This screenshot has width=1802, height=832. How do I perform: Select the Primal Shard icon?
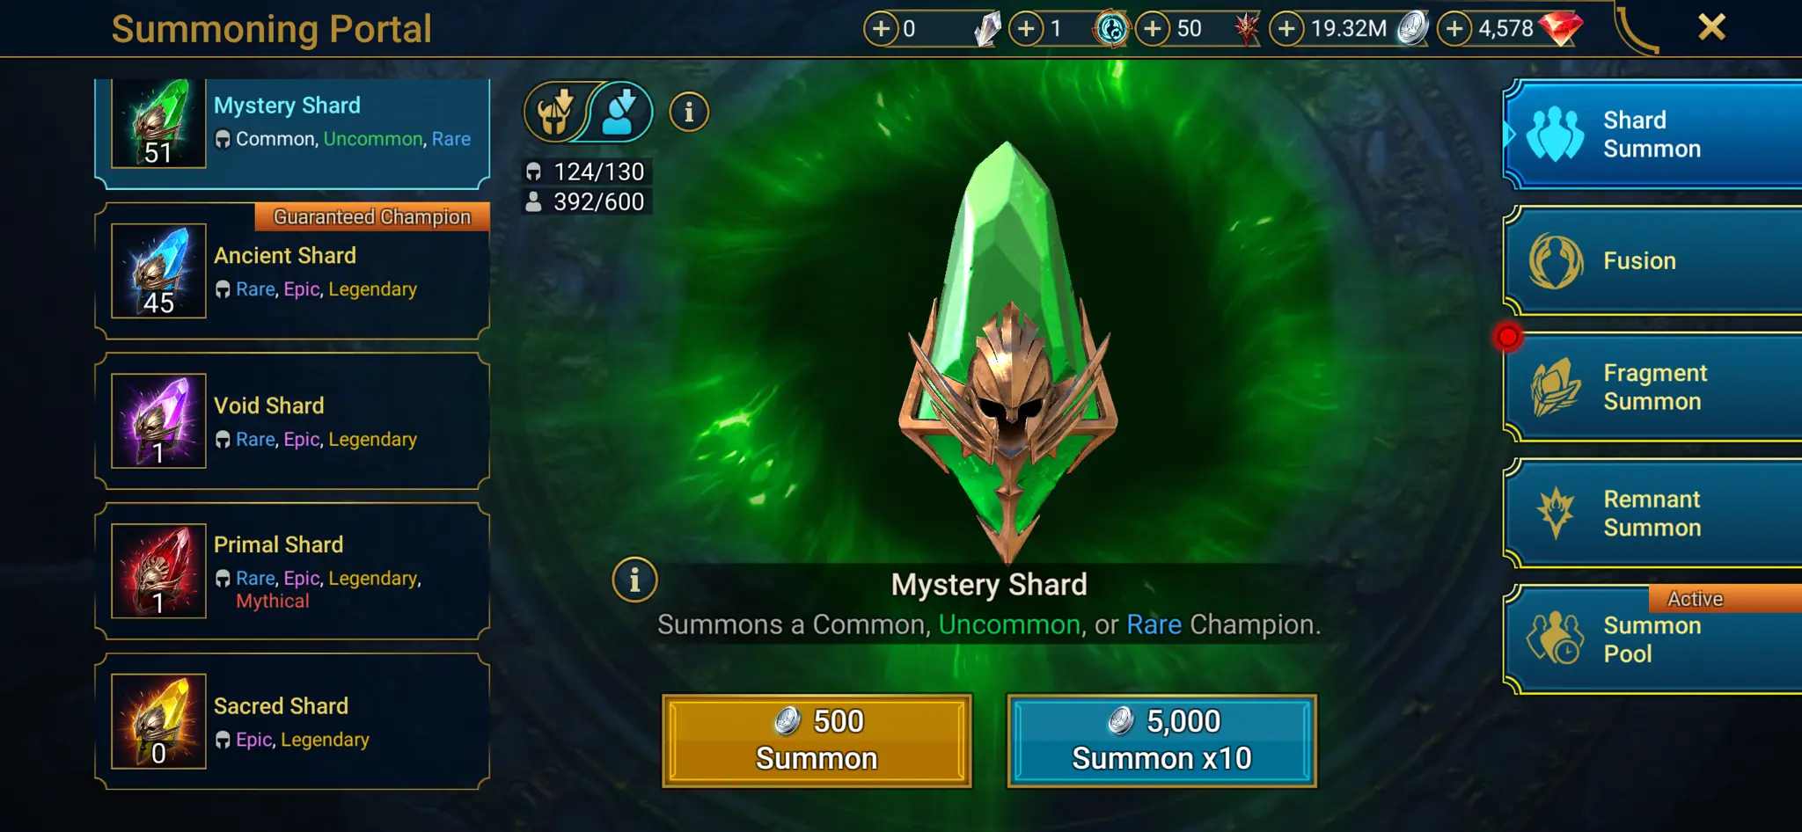(x=159, y=571)
